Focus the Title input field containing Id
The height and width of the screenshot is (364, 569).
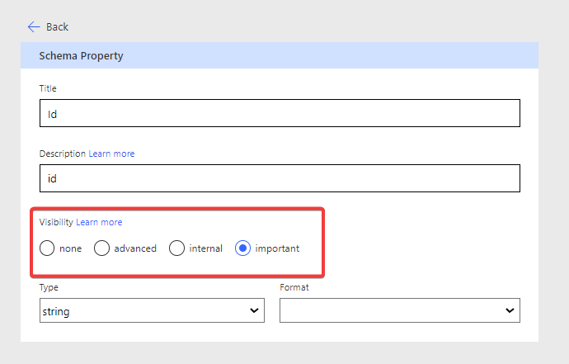[x=280, y=114]
